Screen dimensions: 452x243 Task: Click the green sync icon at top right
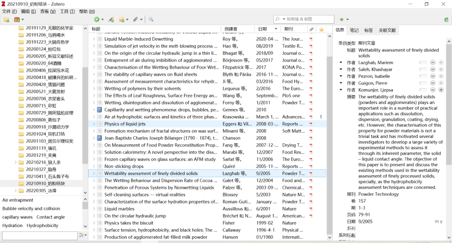coord(446,20)
